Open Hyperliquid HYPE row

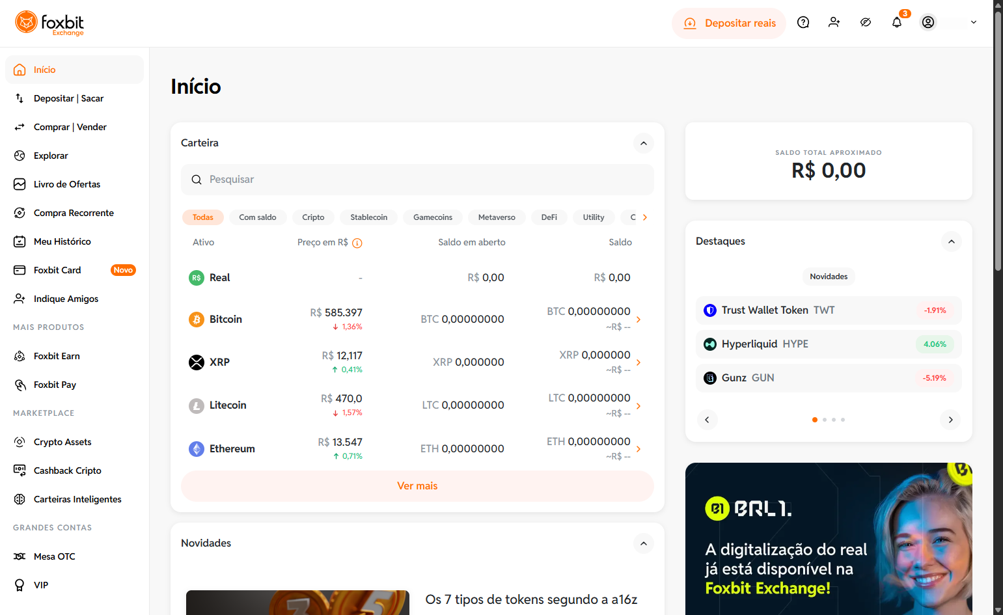coord(829,344)
